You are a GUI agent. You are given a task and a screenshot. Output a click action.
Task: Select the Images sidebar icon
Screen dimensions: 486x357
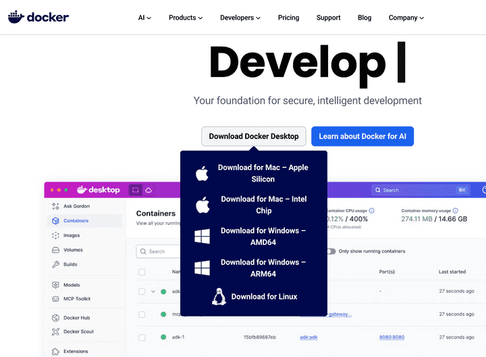point(56,236)
